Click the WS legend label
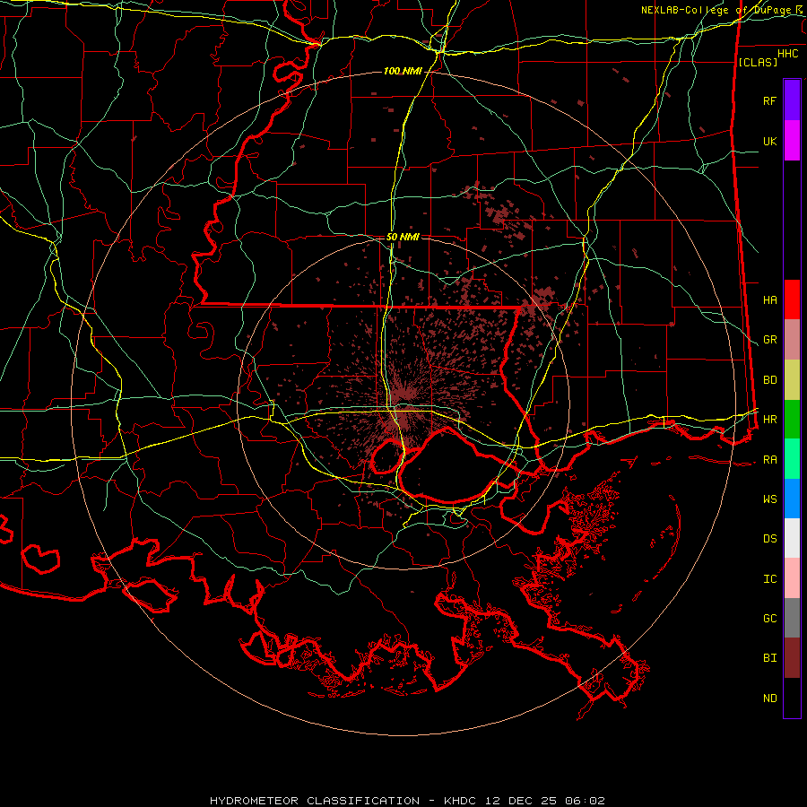This screenshot has width=807, height=807. (x=769, y=499)
